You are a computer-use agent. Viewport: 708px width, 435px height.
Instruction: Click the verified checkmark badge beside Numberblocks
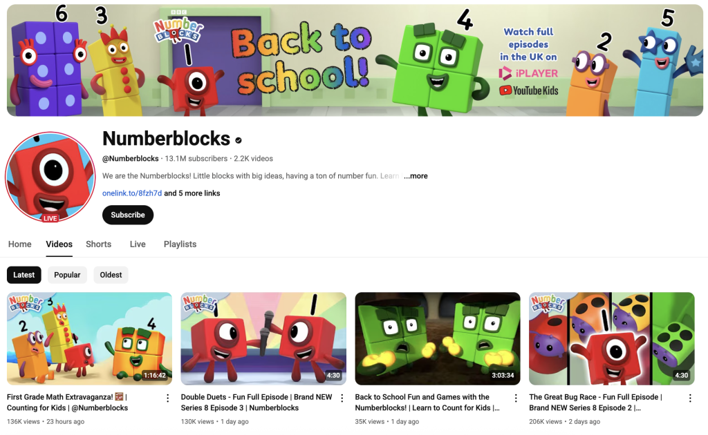coord(239,140)
